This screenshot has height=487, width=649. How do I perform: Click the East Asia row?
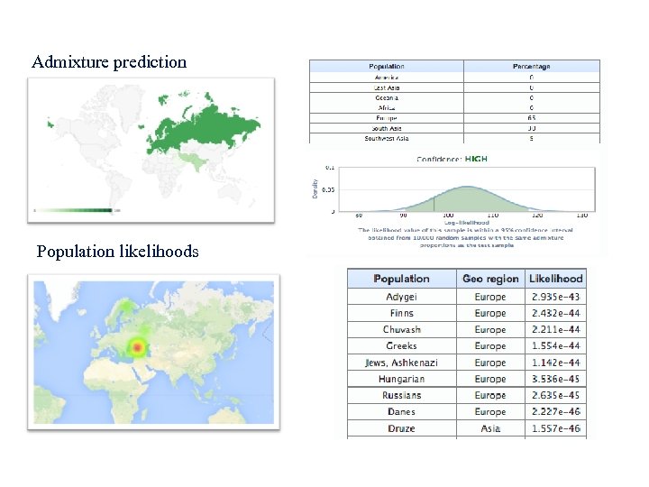[454, 87]
